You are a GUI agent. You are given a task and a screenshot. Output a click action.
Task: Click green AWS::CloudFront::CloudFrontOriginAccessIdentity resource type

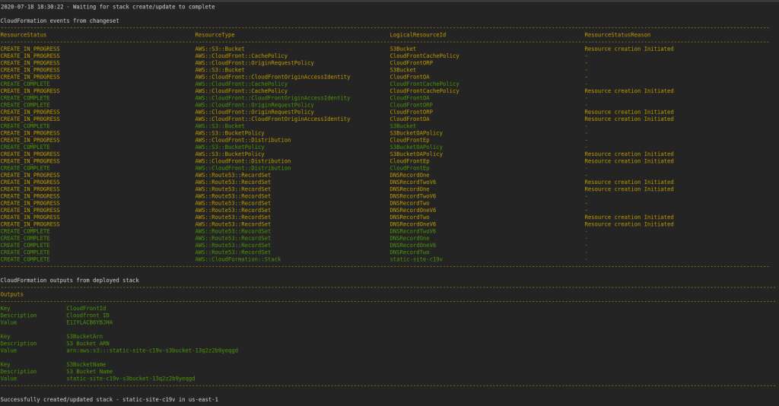[272, 98]
